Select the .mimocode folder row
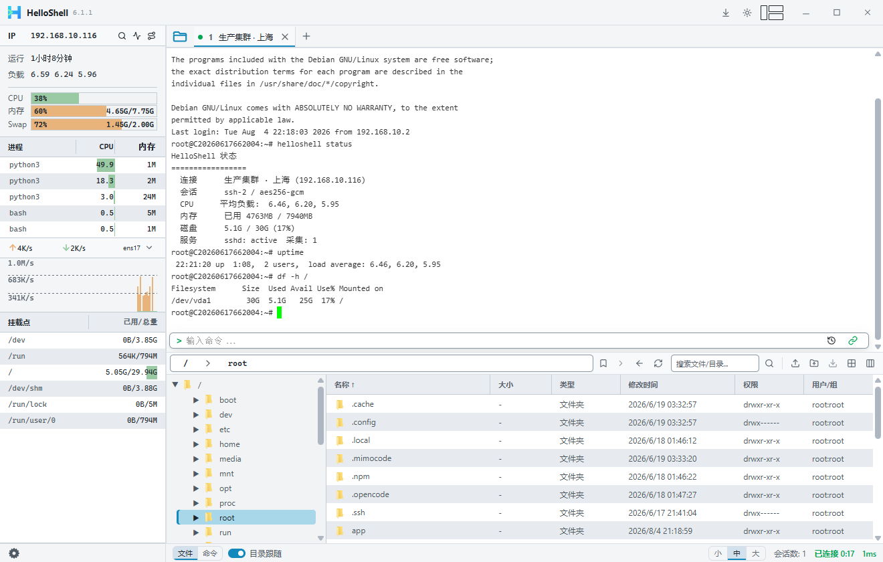Screen dimensions: 883x562 point(599,458)
